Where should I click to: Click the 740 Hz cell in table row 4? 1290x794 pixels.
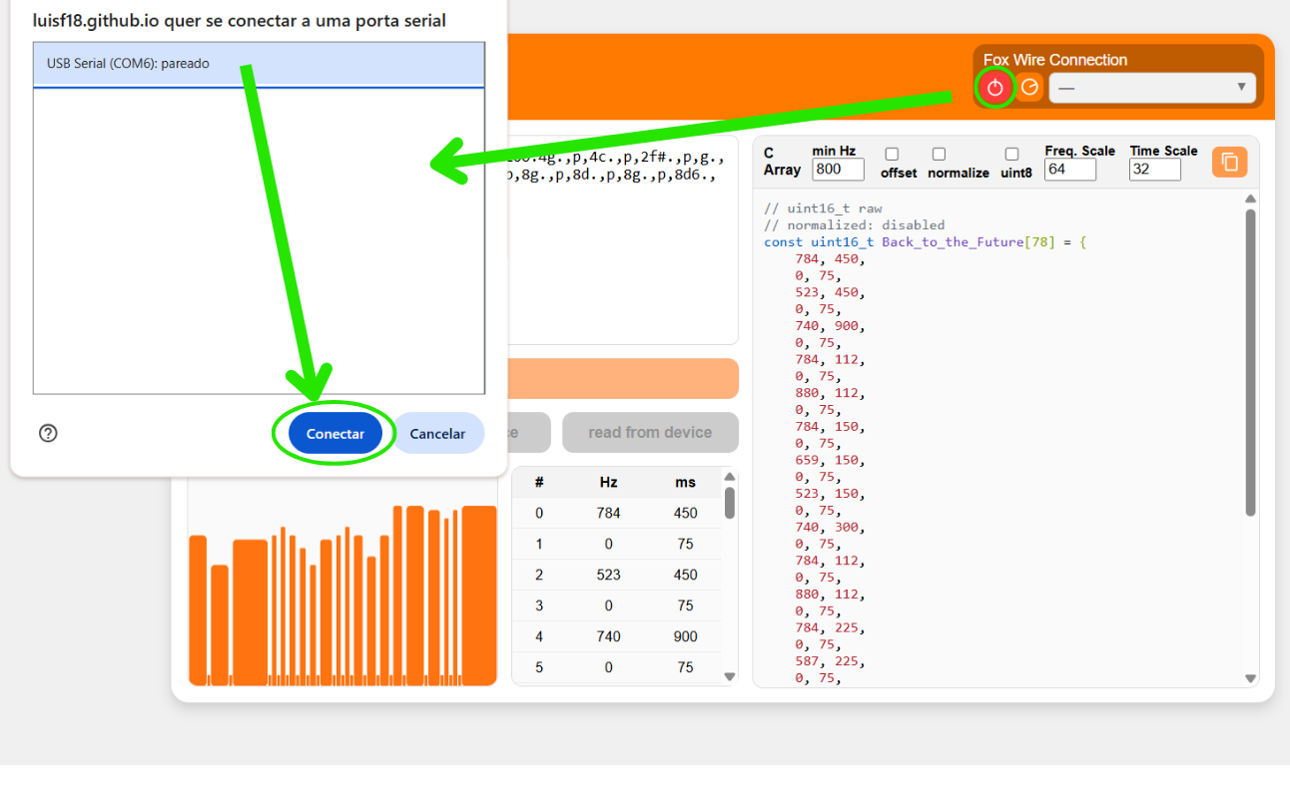pyautogui.click(x=608, y=636)
